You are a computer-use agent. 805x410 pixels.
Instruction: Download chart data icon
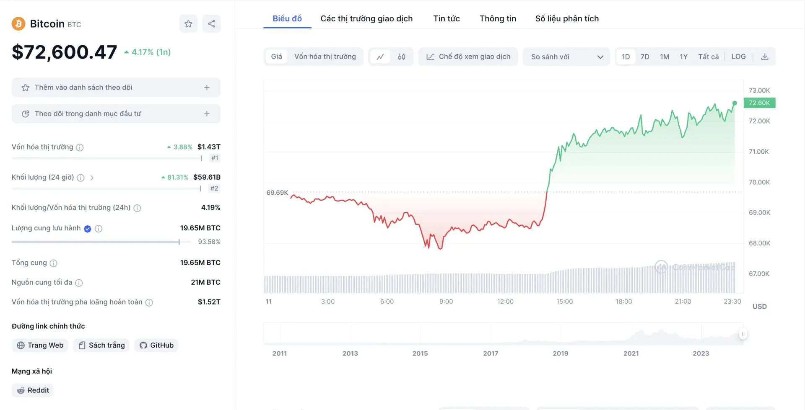coord(765,57)
